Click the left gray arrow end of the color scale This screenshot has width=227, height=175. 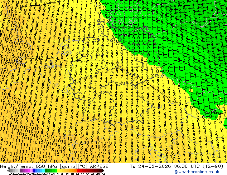click(8, 171)
